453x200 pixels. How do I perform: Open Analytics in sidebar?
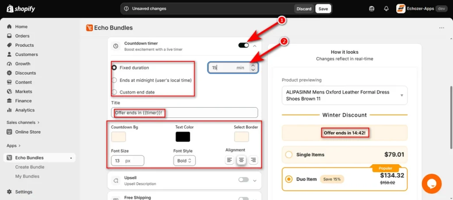tap(25, 110)
